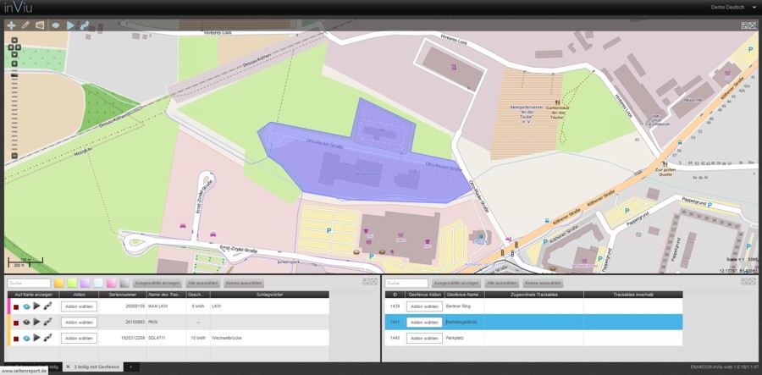Select the pan/move map tool

pos(11,25)
